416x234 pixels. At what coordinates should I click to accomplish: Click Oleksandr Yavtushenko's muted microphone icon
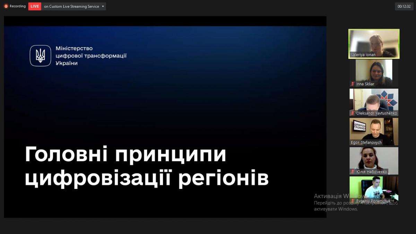tap(353, 113)
